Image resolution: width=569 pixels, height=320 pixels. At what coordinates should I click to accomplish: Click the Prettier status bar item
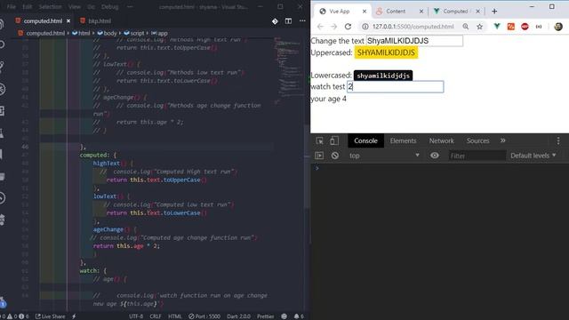tap(265, 316)
